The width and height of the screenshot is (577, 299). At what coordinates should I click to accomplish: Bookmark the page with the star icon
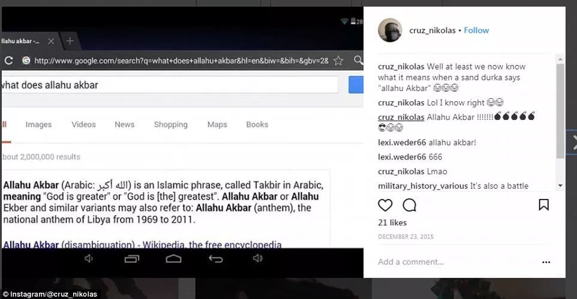338,61
